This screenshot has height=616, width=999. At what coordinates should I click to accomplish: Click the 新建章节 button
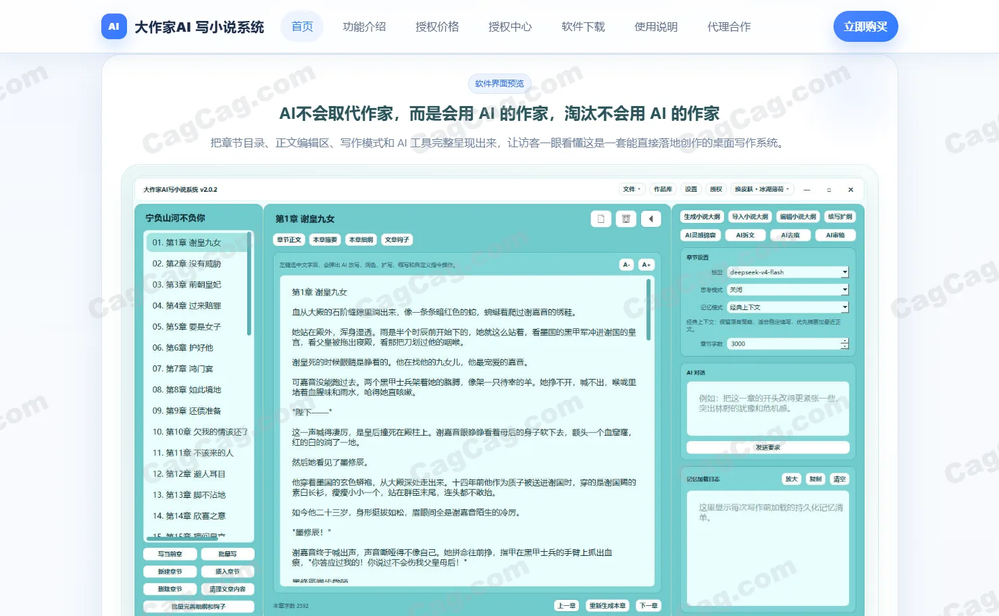[170, 571]
